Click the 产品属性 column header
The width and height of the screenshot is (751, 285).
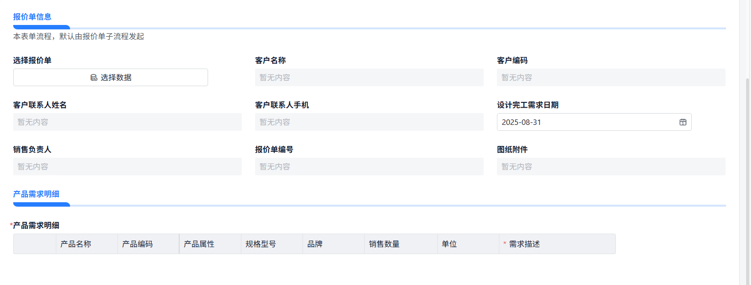coord(210,244)
